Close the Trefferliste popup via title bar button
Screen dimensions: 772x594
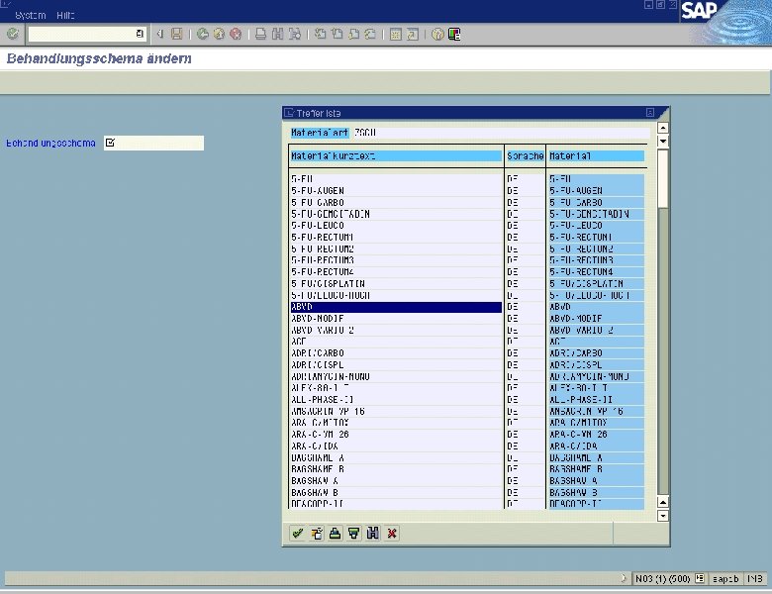pos(650,113)
